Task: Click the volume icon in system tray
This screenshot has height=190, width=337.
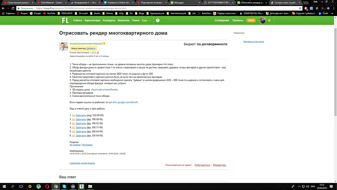Action: pos(308,186)
